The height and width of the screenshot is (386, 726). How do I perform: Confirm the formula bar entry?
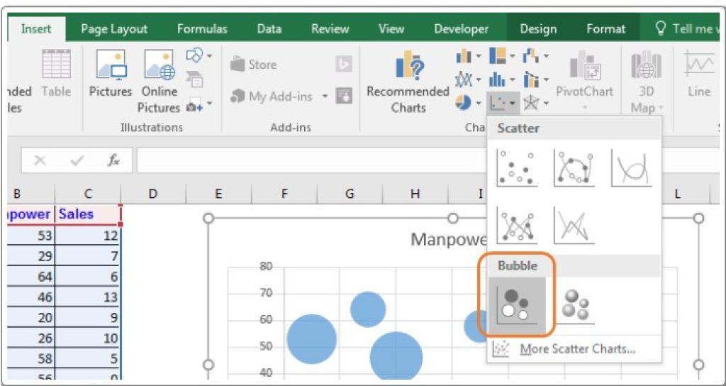coord(77,160)
